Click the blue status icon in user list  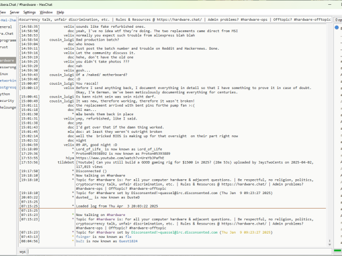[337, 27]
